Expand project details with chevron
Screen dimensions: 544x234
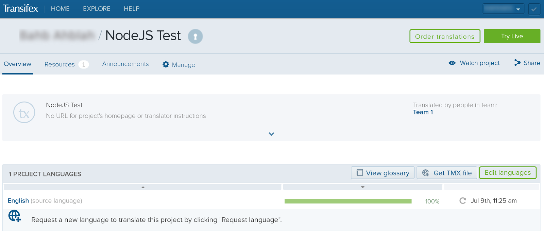(271, 134)
